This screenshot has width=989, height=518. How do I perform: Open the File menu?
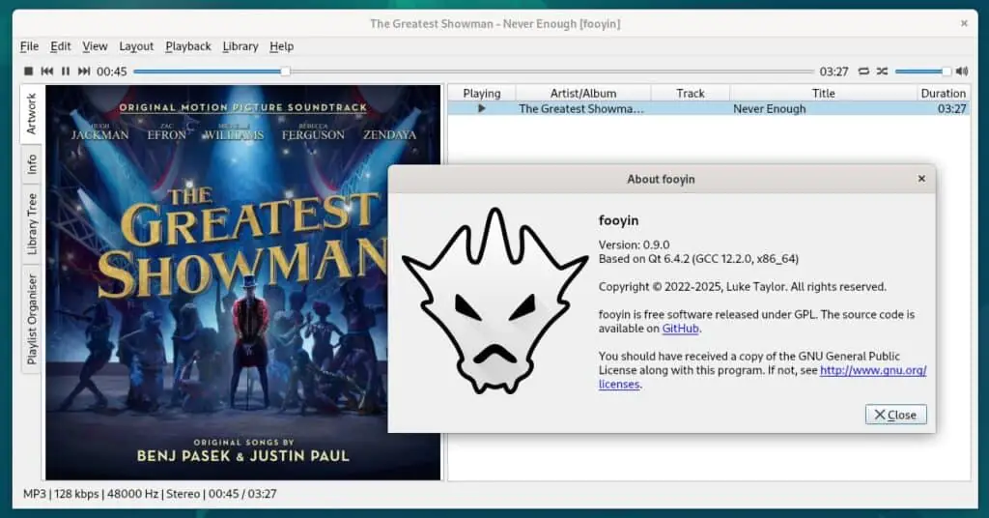pos(29,46)
